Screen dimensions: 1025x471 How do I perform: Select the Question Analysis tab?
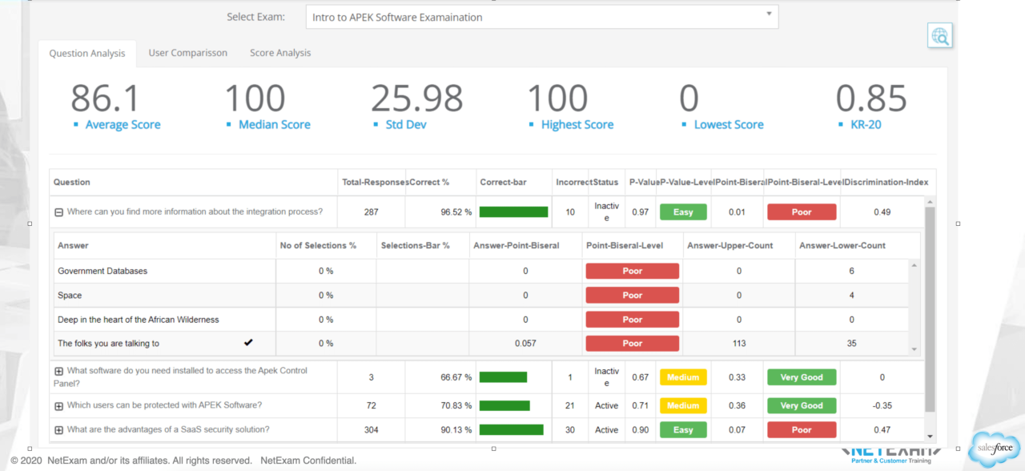pos(87,54)
